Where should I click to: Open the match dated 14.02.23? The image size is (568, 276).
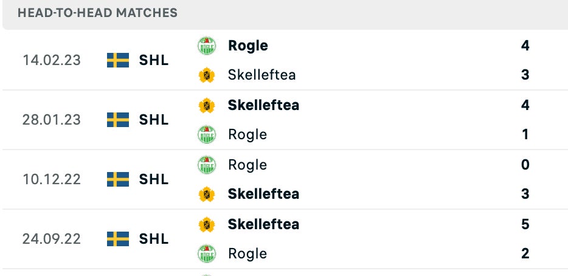coord(52,60)
